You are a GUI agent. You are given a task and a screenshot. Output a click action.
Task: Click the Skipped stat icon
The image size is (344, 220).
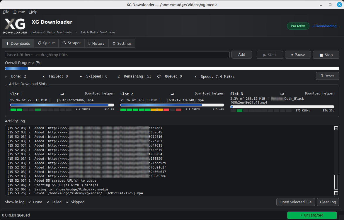tap(81, 76)
